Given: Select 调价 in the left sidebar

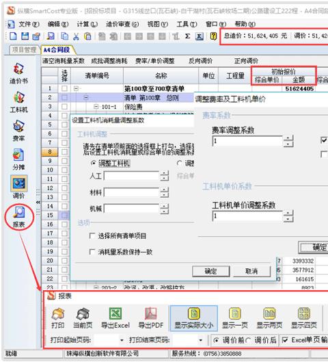Looking at the screenshot, I should [x=18, y=188].
